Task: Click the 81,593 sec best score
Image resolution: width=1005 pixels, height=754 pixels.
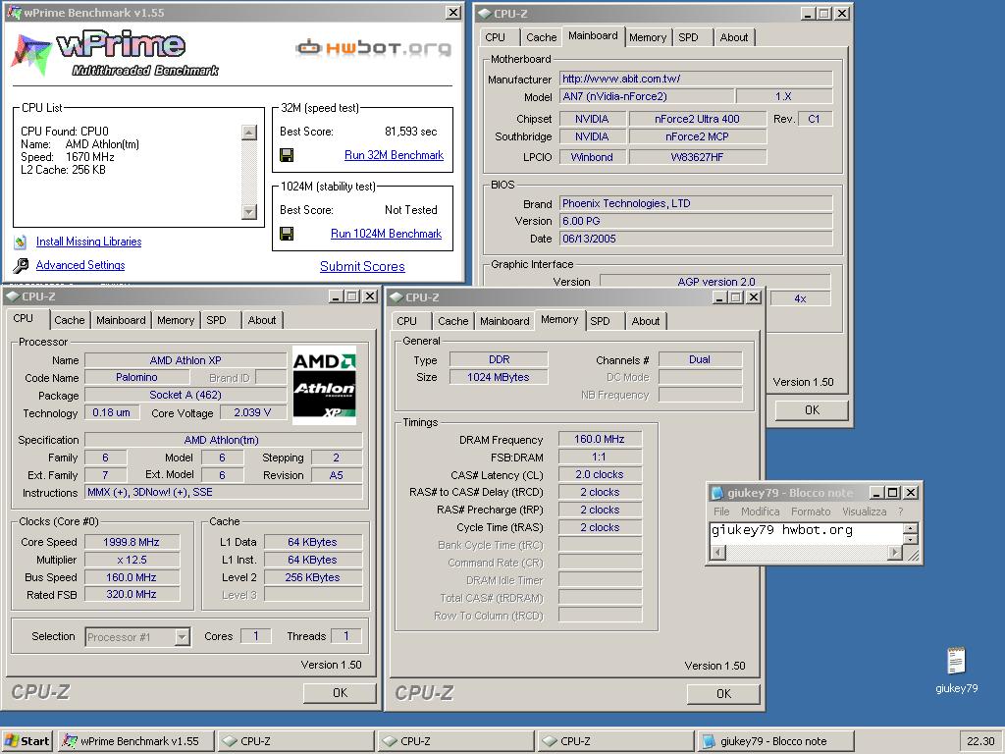Action: pos(411,133)
